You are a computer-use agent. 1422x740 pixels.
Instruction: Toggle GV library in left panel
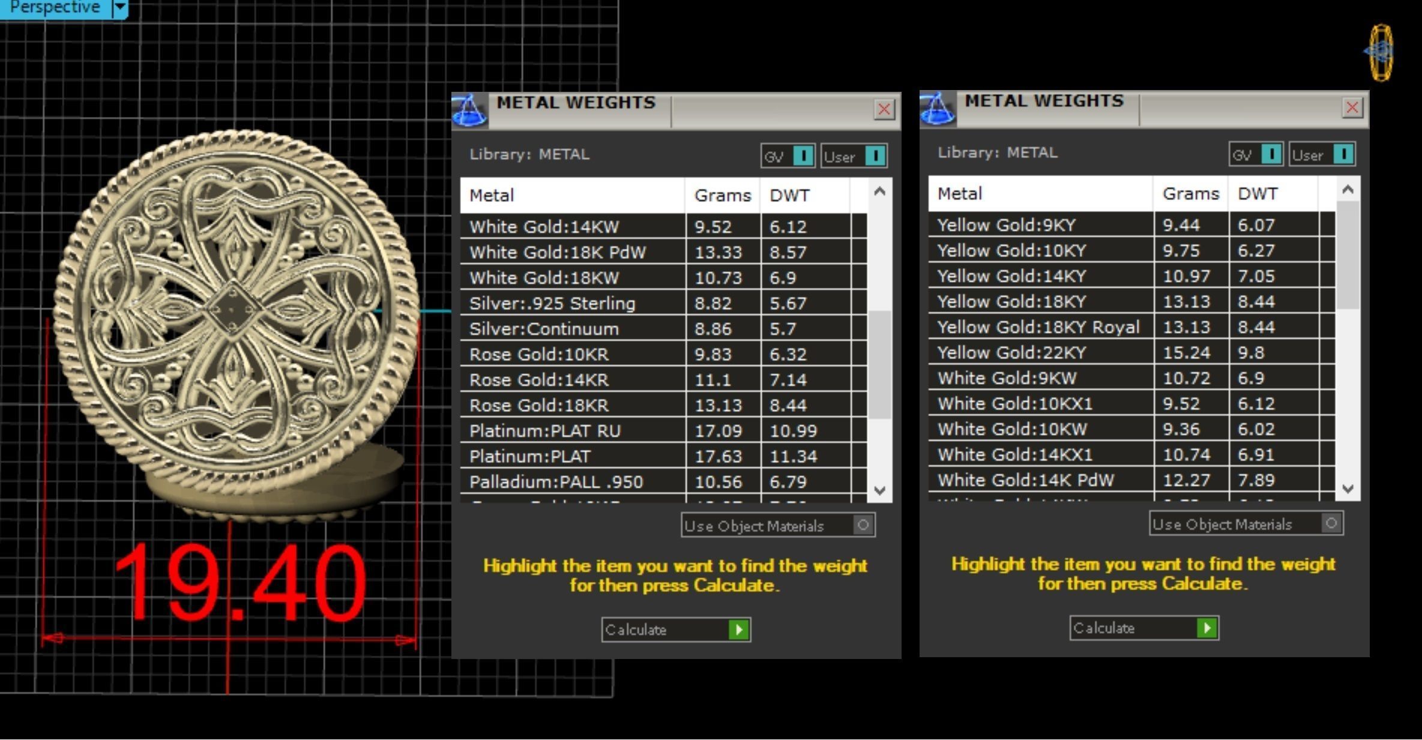(x=803, y=157)
